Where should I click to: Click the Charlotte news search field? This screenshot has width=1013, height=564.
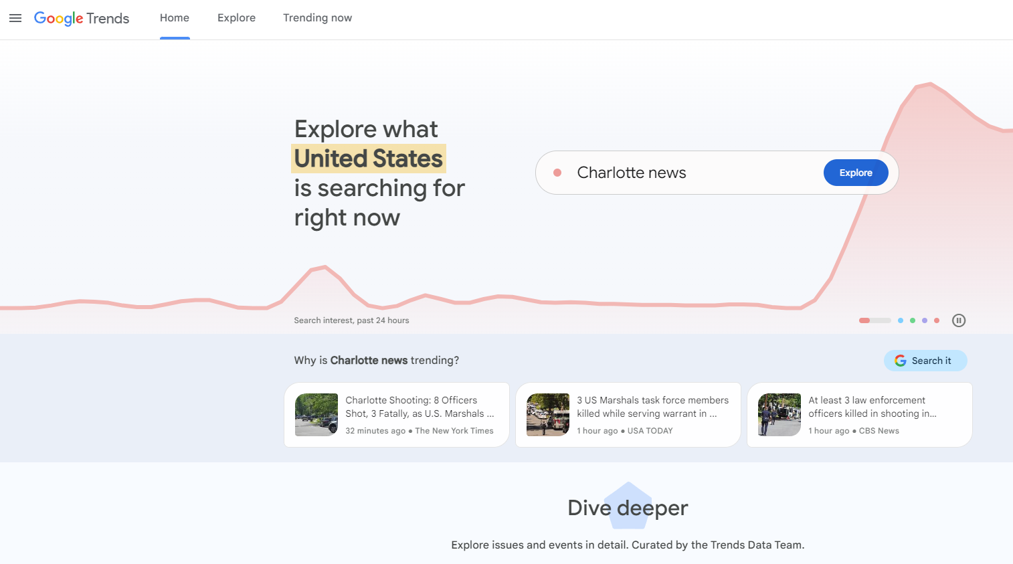click(x=717, y=173)
